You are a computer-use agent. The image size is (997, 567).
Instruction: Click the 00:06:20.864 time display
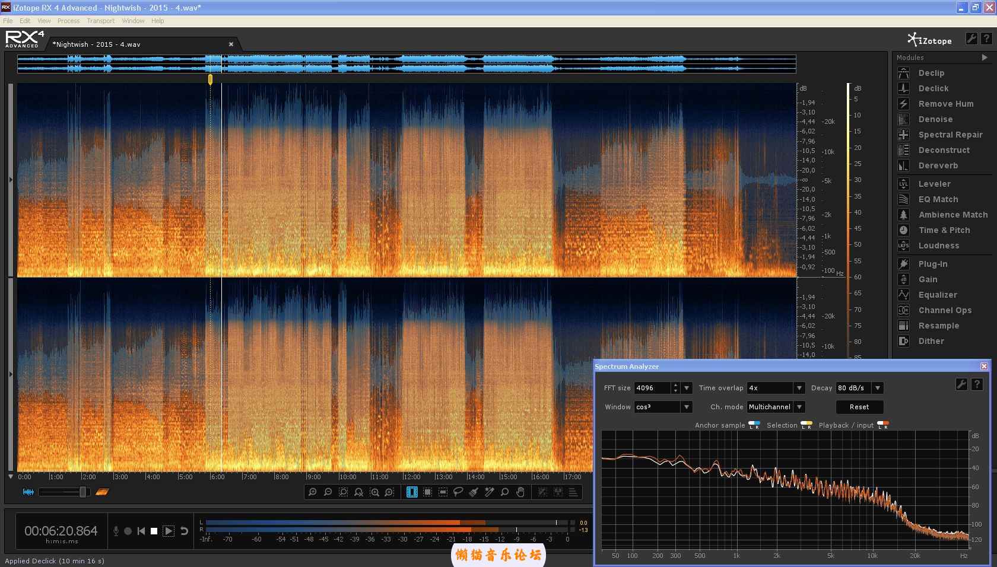61,531
